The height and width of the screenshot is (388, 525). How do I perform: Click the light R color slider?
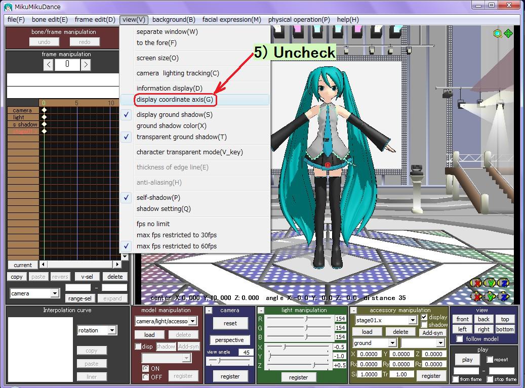point(299,319)
